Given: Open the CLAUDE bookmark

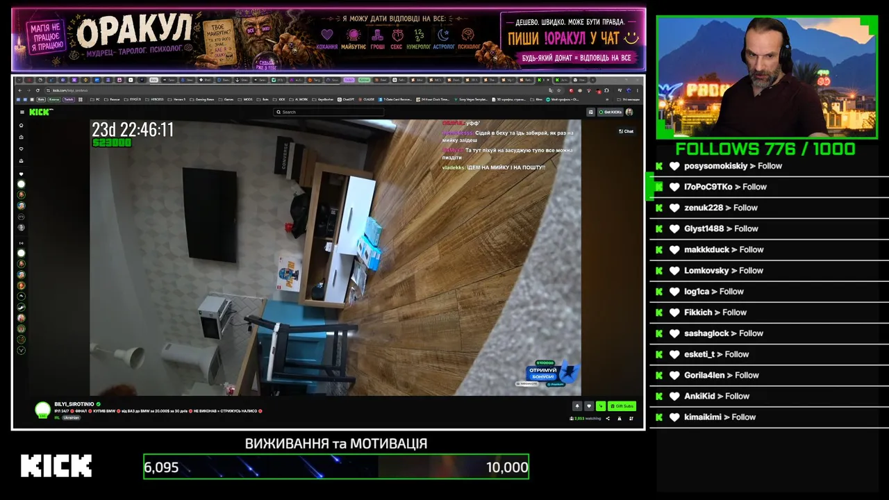Looking at the screenshot, I should 366,99.
